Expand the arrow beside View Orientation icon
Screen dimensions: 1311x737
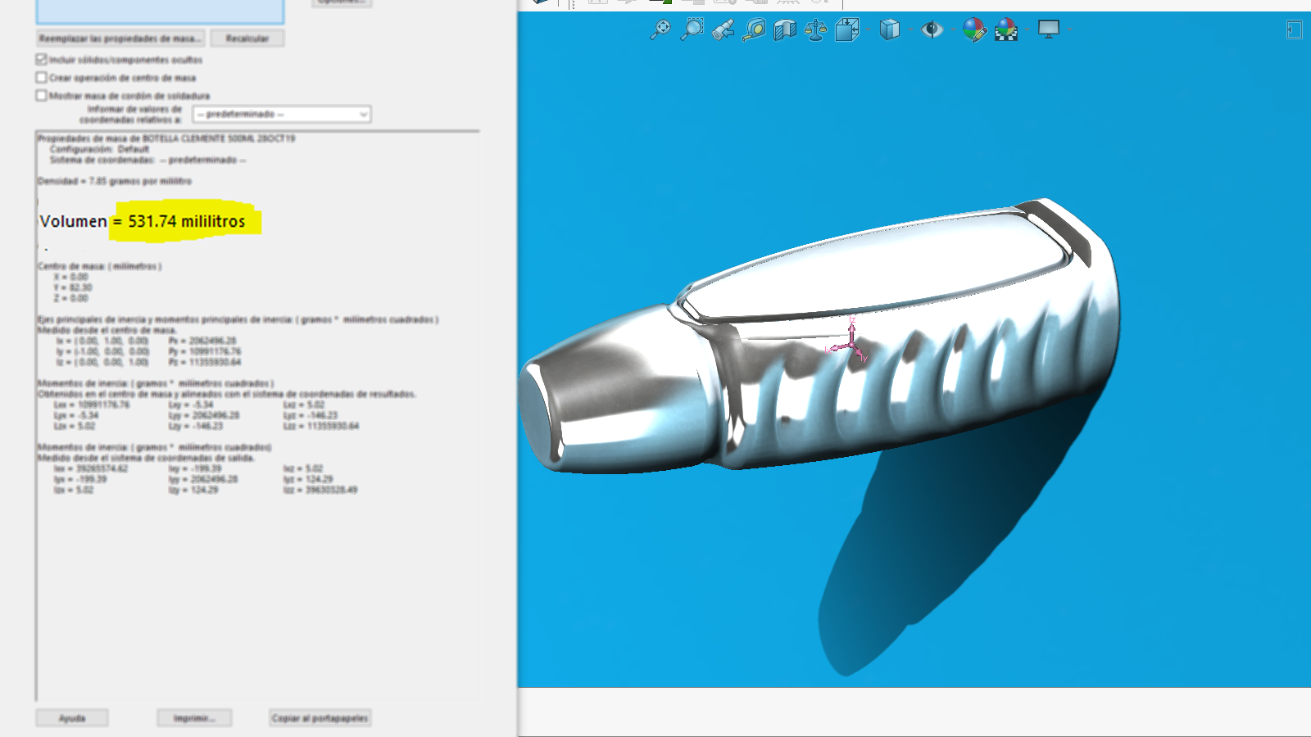(868, 30)
